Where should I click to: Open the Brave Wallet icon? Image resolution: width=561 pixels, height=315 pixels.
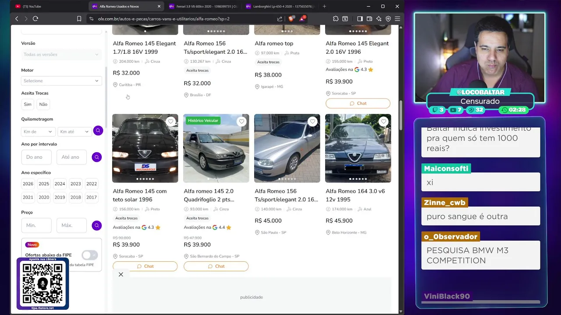pos(369,19)
